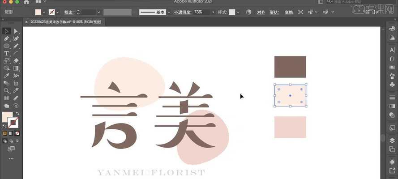Click the toolbox stroke color swatch
Screen dimensions: 398x179
coord(13,123)
